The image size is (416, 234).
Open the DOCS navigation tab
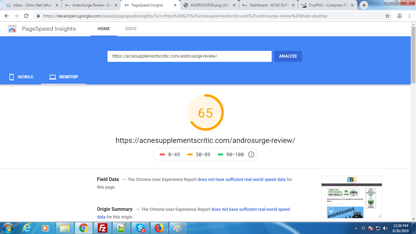(131, 29)
